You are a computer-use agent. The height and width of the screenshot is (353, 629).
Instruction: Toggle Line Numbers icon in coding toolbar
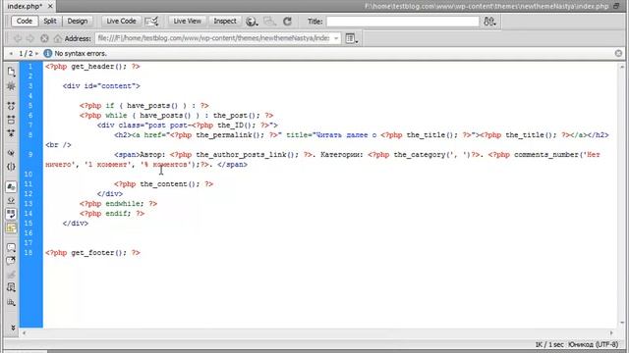[11, 187]
